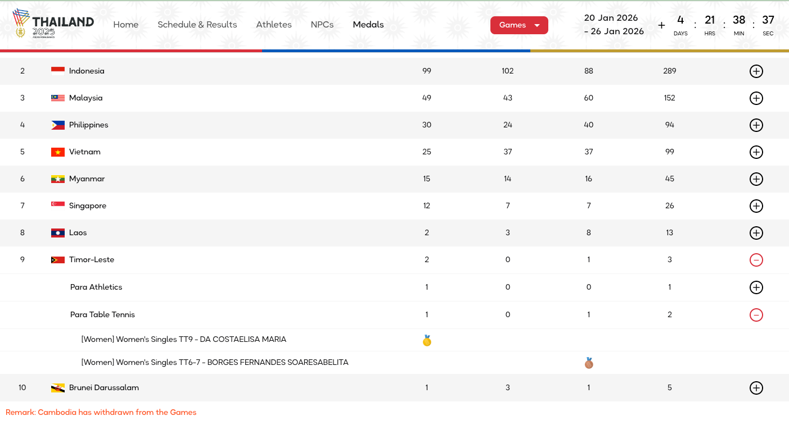Image resolution: width=789 pixels, height=425 pixels.
Task: Click the plus sign beside the countdown
Action: (x=661, y=25)
